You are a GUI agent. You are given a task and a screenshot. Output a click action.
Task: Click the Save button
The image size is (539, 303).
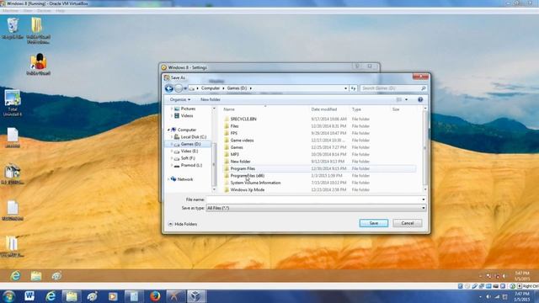pos(374,223)
